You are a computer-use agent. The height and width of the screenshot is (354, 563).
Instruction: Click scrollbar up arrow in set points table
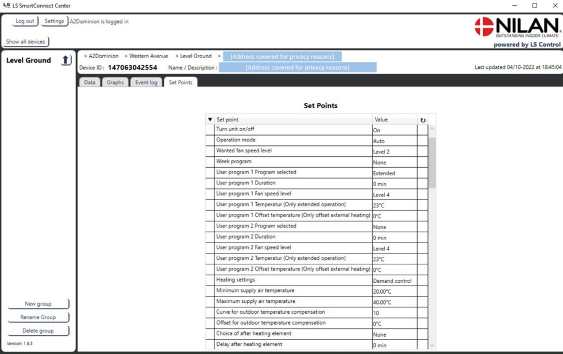432,129
